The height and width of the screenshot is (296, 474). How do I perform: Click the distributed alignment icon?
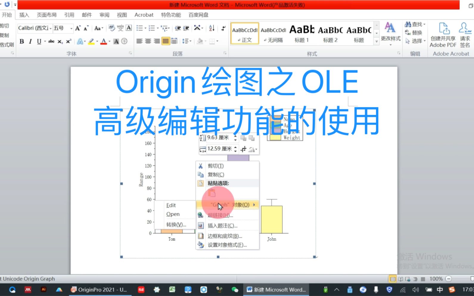[x=174, y=41]
